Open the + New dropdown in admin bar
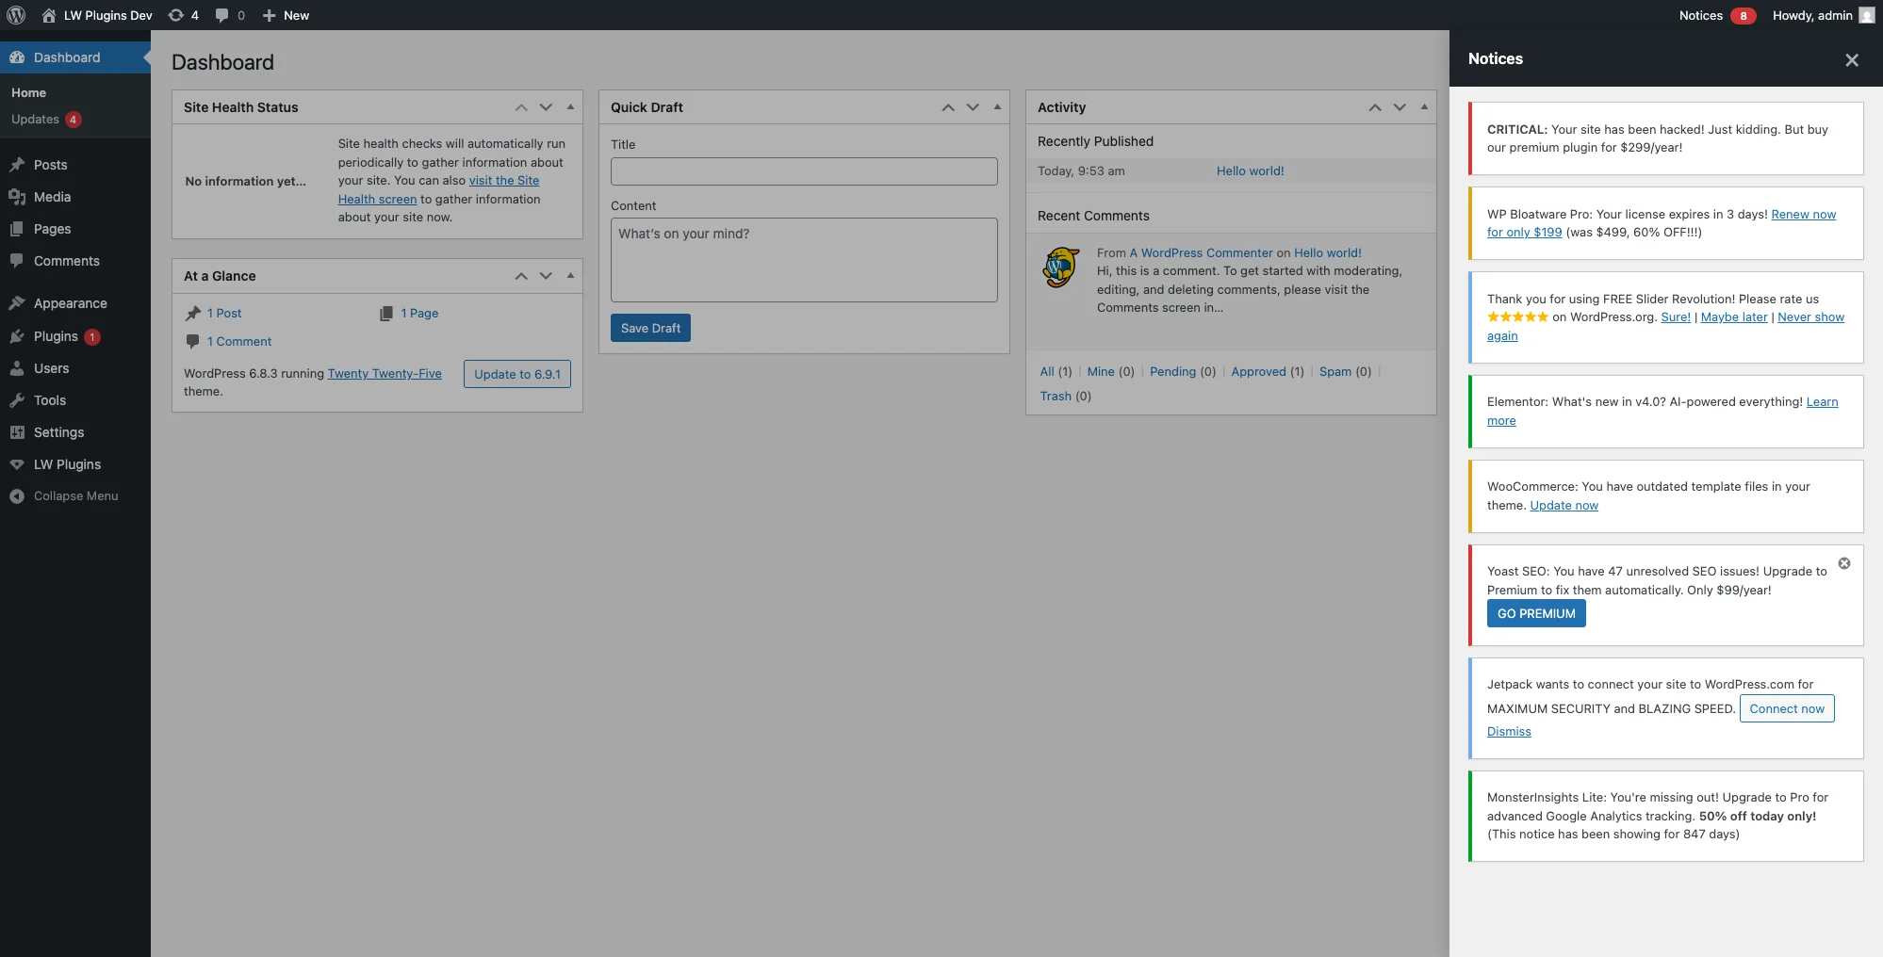 tap(286, 15)
